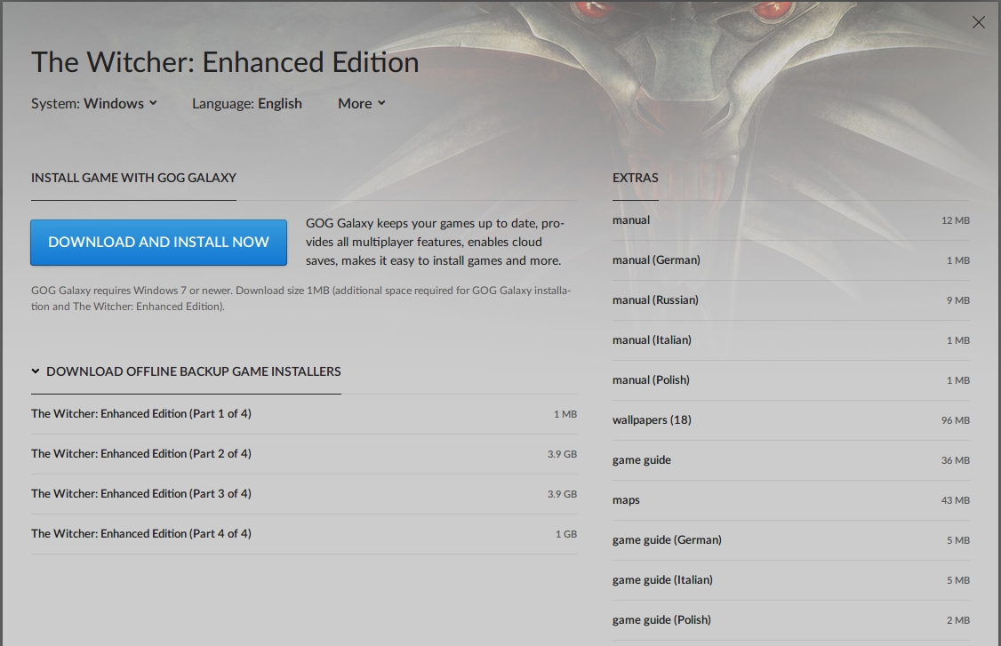Download Witcher Enhanced Edition Part 2 of 4
This screenshot has height=646, width=1001.
(x=304, y=454)
